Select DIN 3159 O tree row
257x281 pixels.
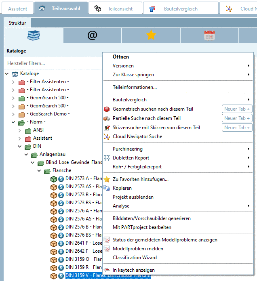click(84, 259)
